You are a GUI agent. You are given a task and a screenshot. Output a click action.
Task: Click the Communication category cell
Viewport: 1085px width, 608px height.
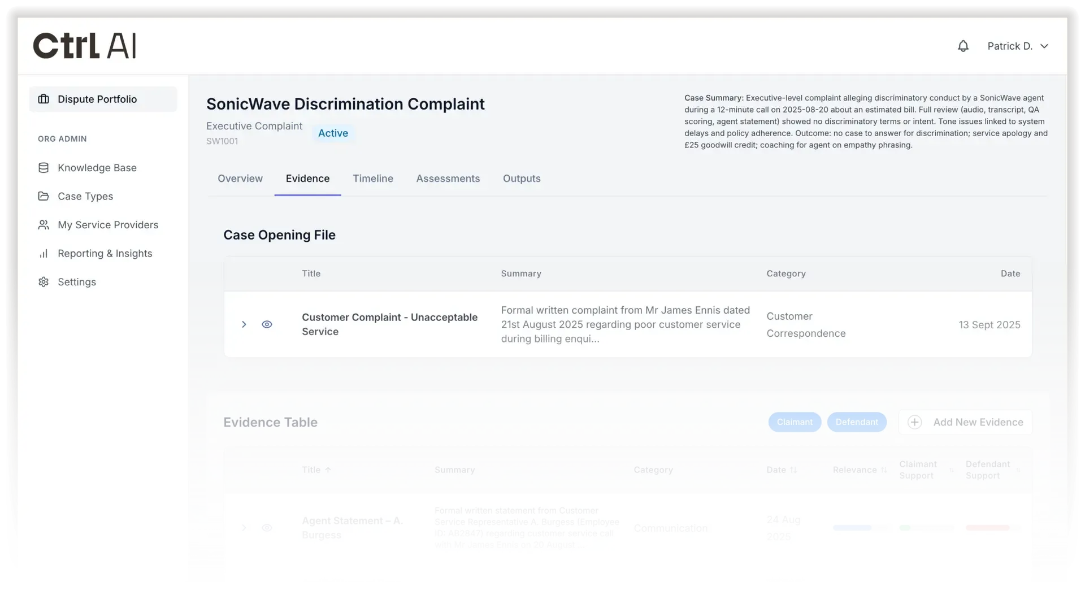670,528
